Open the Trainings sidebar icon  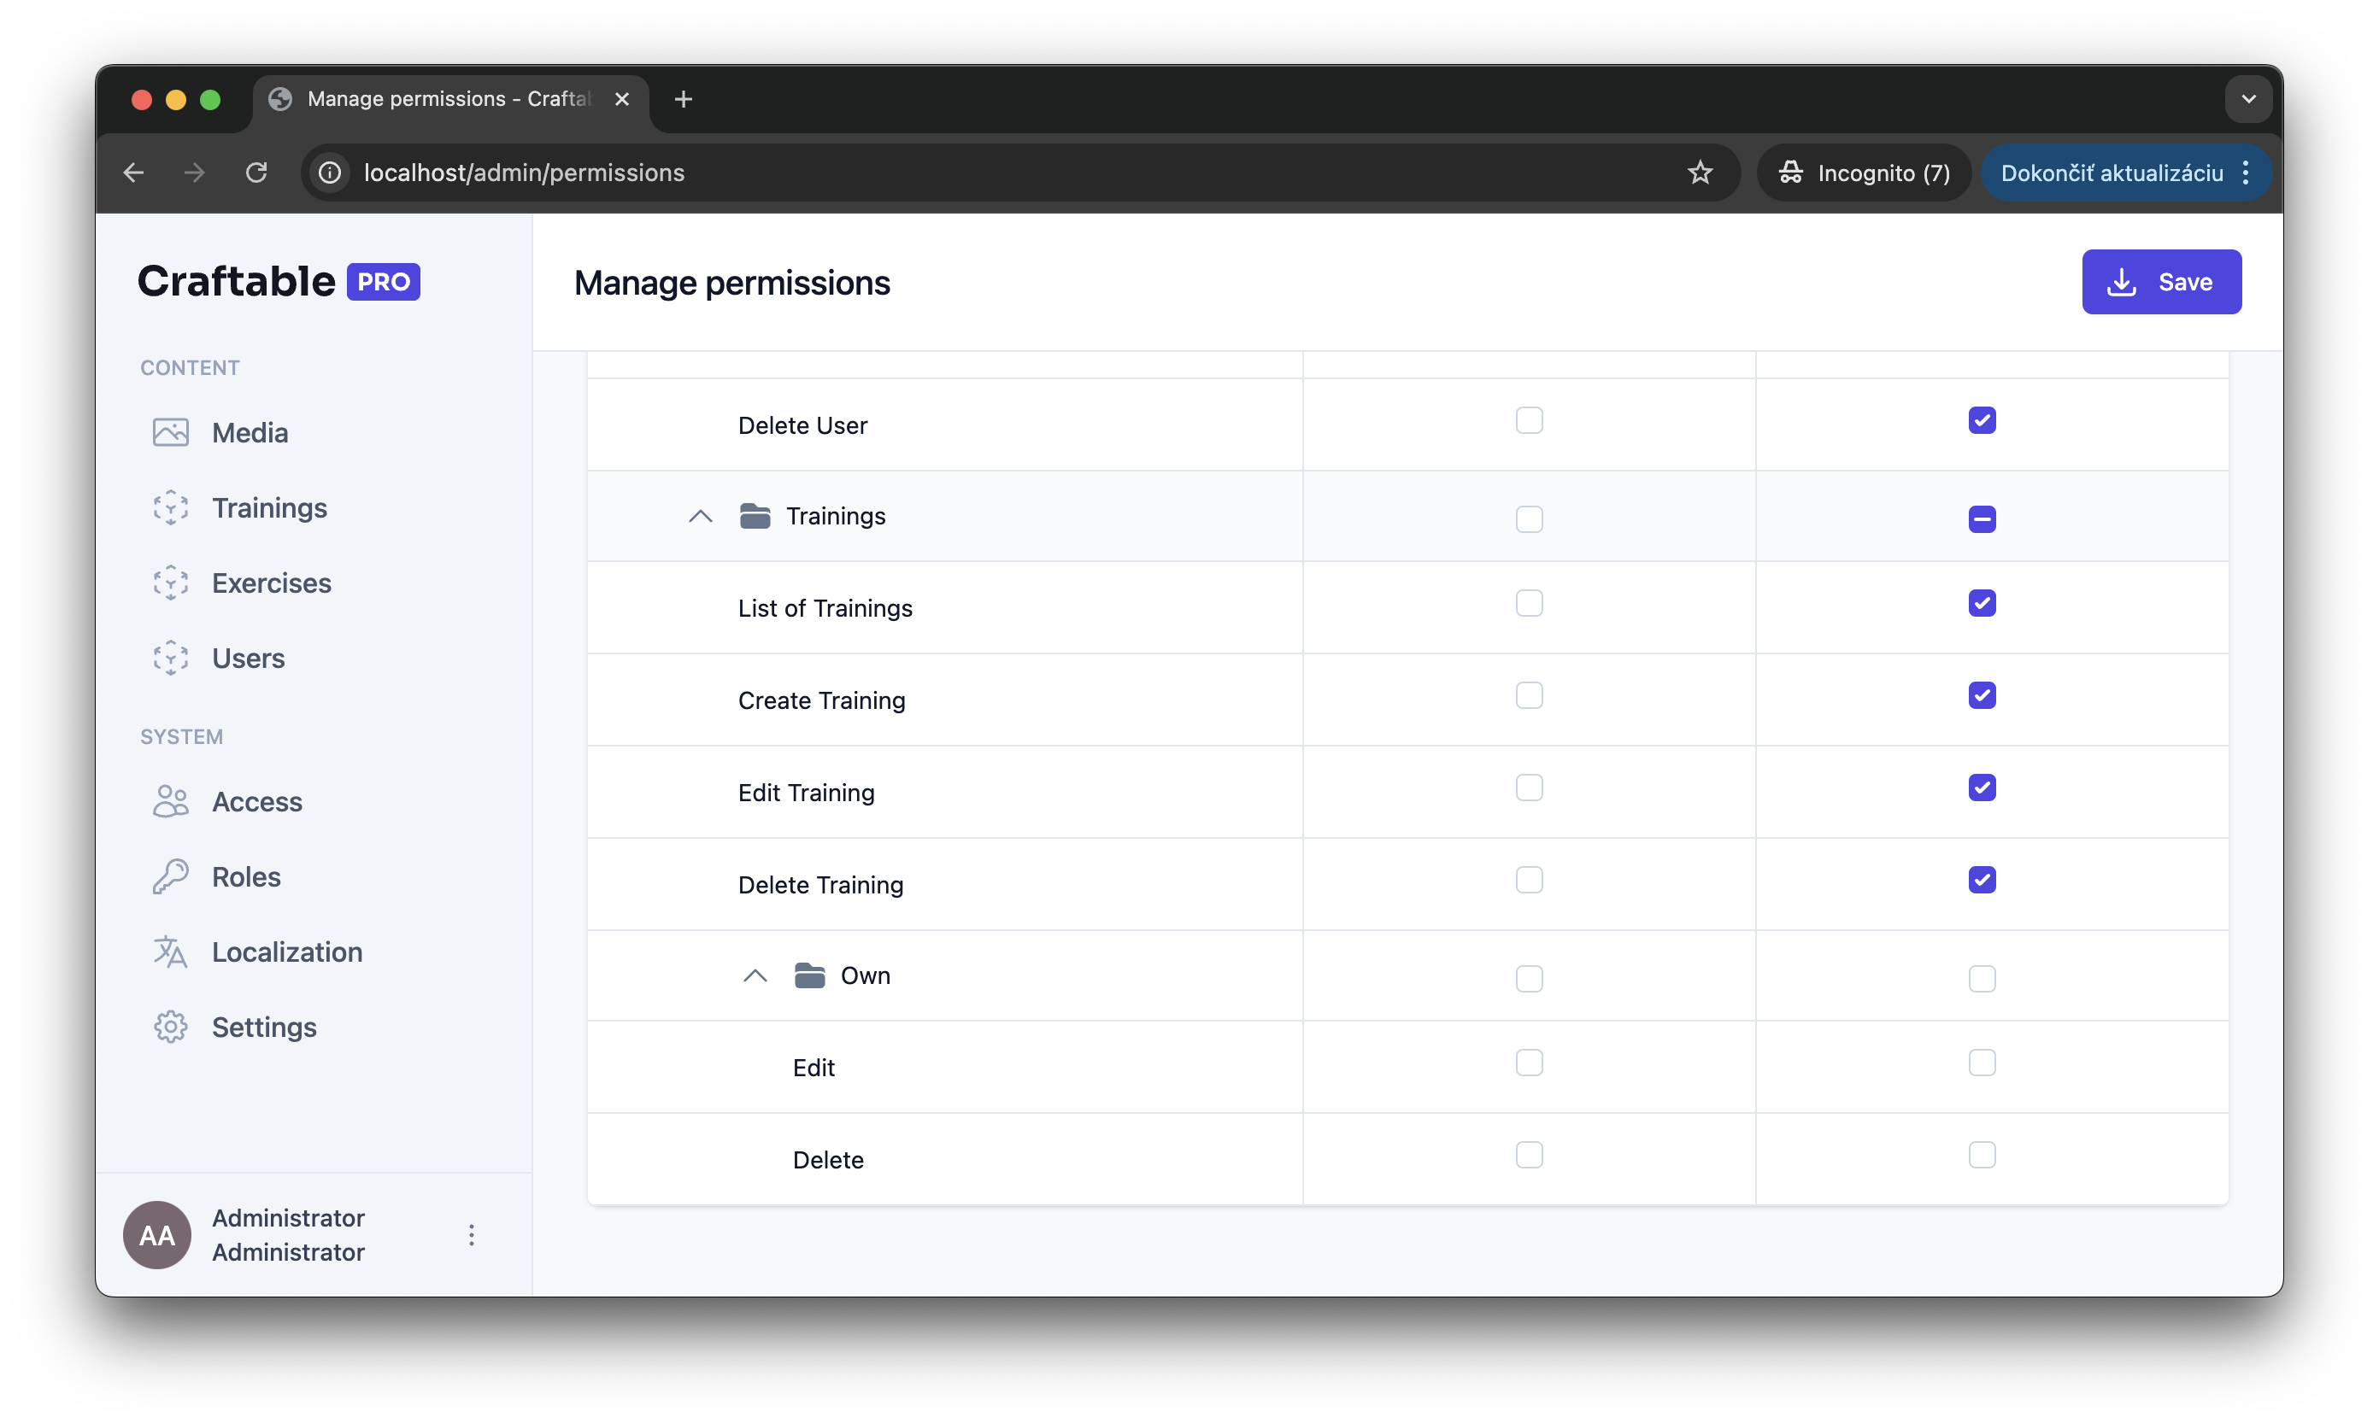point(171,507)
